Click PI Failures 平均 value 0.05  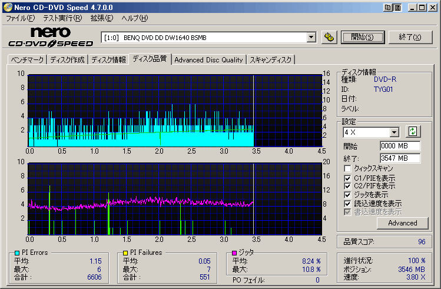tap(204, 261)
